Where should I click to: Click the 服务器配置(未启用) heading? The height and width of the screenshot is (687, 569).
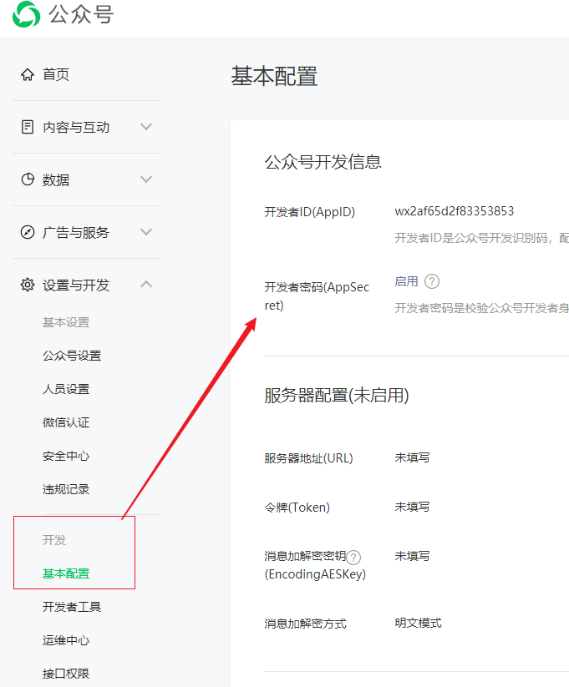point(337,396)
